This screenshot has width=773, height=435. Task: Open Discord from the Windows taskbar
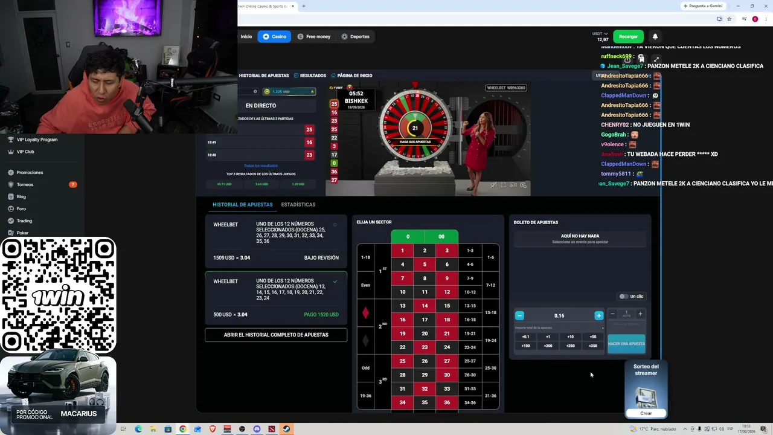pyautogui.click(x=257, y=429)
